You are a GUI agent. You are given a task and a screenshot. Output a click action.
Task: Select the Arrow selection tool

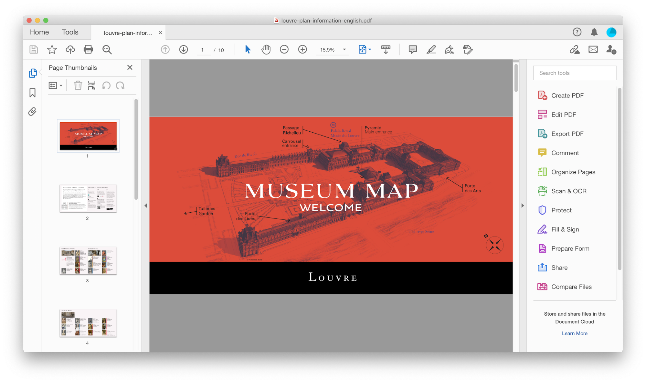[248, 49]
